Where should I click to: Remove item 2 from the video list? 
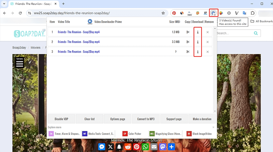(x=207, y=42)
